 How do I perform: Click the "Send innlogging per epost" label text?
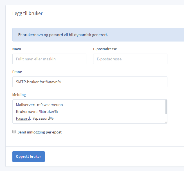pos(39,132)
